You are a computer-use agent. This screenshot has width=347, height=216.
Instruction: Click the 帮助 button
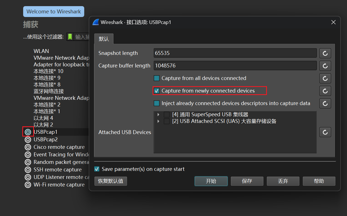(x=319, y=181)
